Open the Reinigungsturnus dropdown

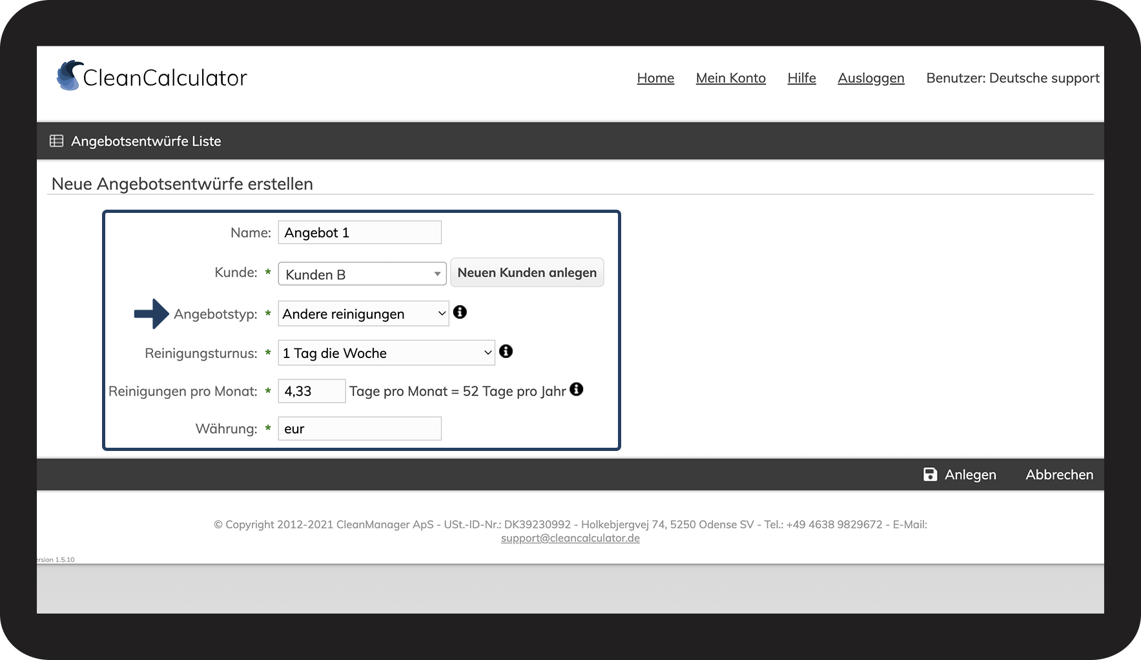(x=386, y=353)
